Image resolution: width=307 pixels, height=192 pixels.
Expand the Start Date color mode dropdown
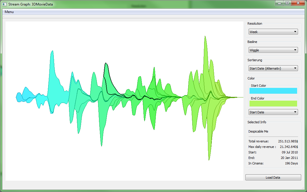pos(273,112)
